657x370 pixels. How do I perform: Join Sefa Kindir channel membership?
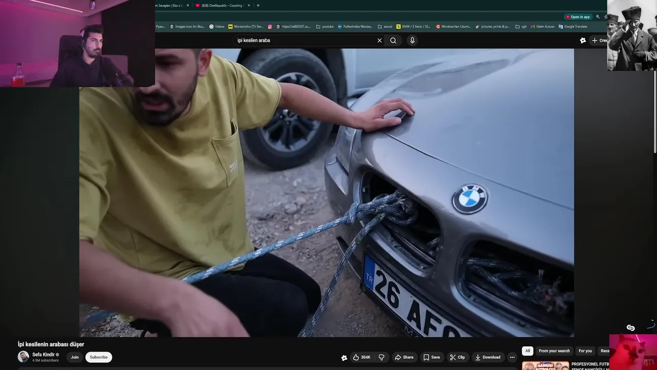pos(75,357)
